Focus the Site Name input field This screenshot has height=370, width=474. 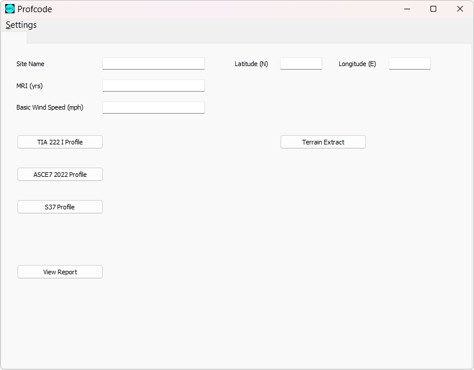pos(153,64)
